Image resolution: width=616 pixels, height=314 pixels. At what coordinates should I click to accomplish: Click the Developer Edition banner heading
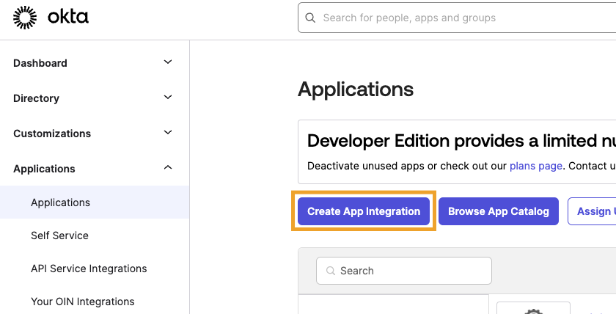tap(461, 141)
